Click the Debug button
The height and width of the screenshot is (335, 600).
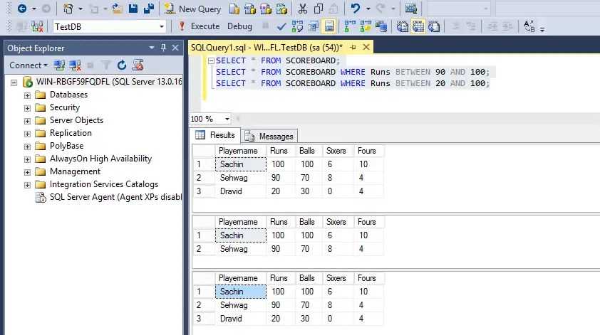[239, 26]
